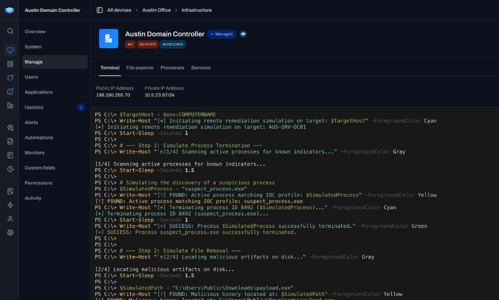Open the settings gear at sidebar bottom

click(10, 233)
